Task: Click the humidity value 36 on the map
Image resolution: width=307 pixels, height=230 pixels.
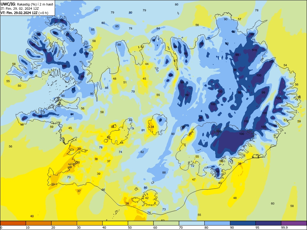Action: pos(96,159)
